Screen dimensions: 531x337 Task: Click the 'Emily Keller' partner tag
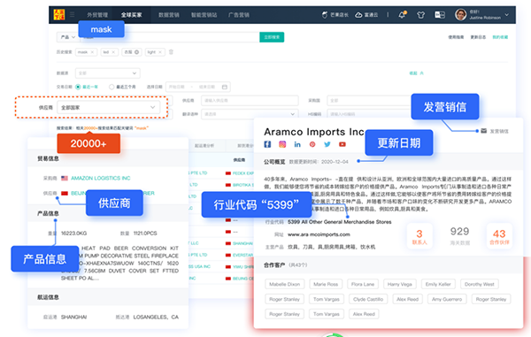438,284
